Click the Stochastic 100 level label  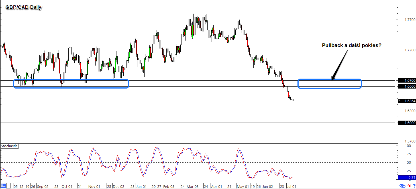coord(408,146)
